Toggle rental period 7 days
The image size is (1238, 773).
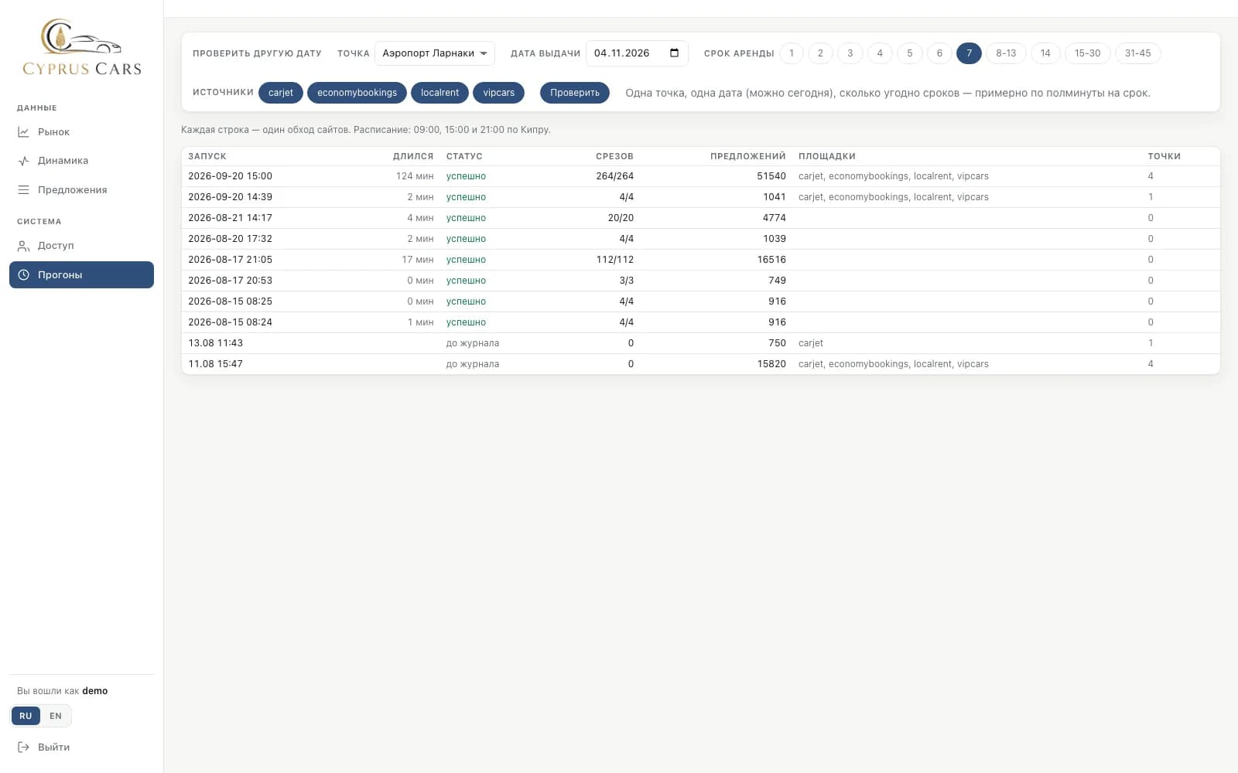coord(969,53)
